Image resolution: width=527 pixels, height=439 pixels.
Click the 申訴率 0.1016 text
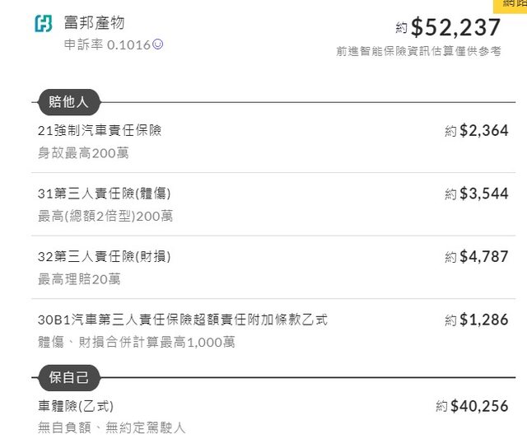[x=107, y=44]
